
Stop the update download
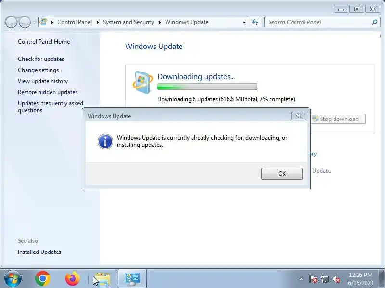tap(338, 119)
